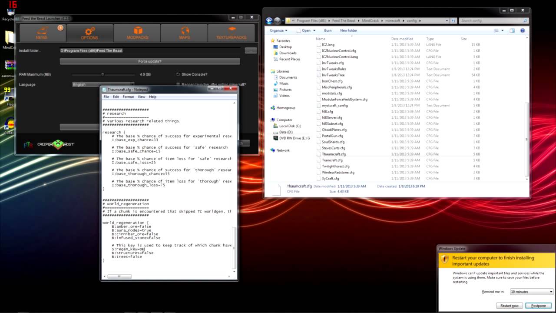Open the MODPACKS tab

[x=137, y=33]
